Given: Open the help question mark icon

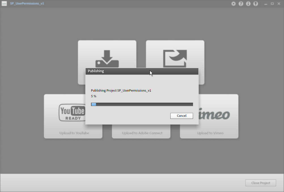Looking at the screenshot, I should 241,4.
